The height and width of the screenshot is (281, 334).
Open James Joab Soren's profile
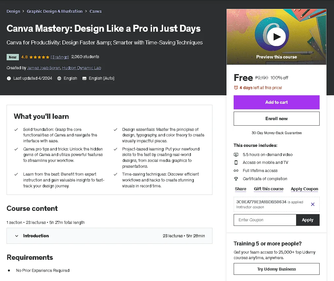click(x=44, y=68)
